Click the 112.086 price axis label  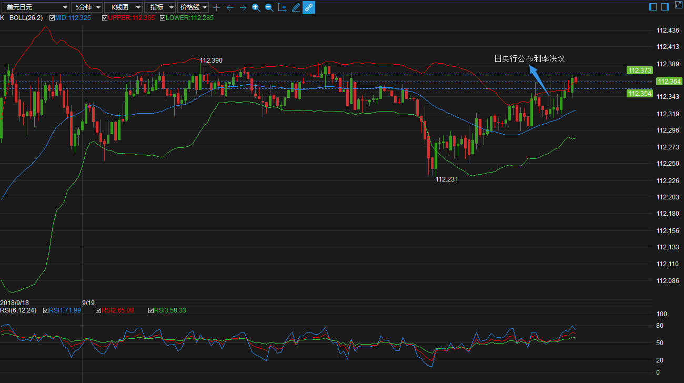point(667,281)
